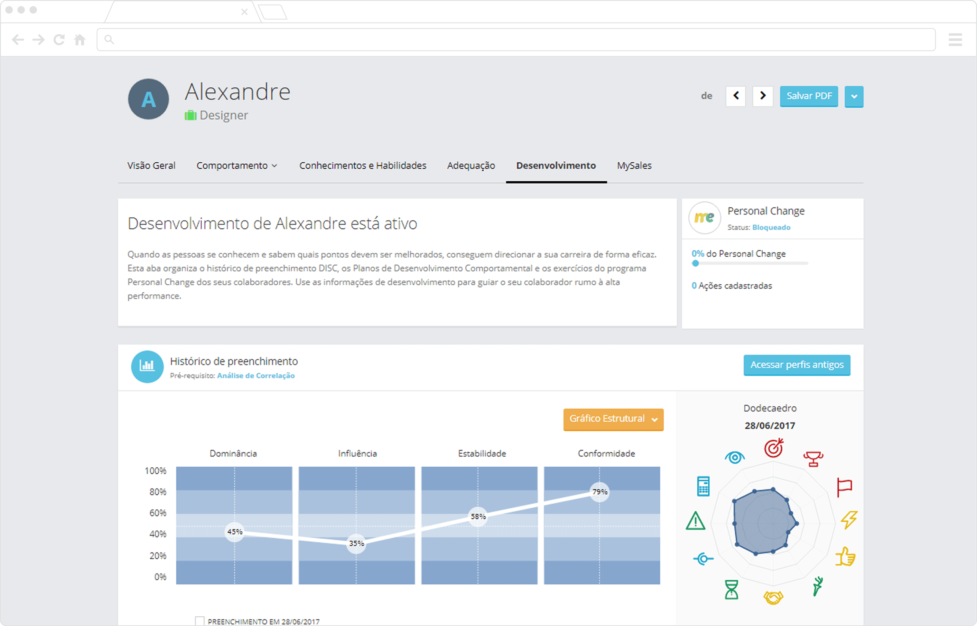
Task: Switch to Adequação tab
Action: tap(471, 166)
